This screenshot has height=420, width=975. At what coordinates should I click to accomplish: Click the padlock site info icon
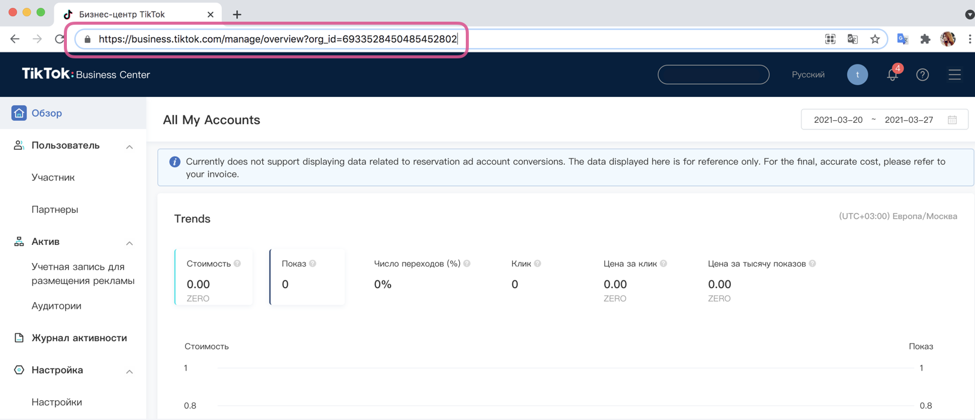87,39
